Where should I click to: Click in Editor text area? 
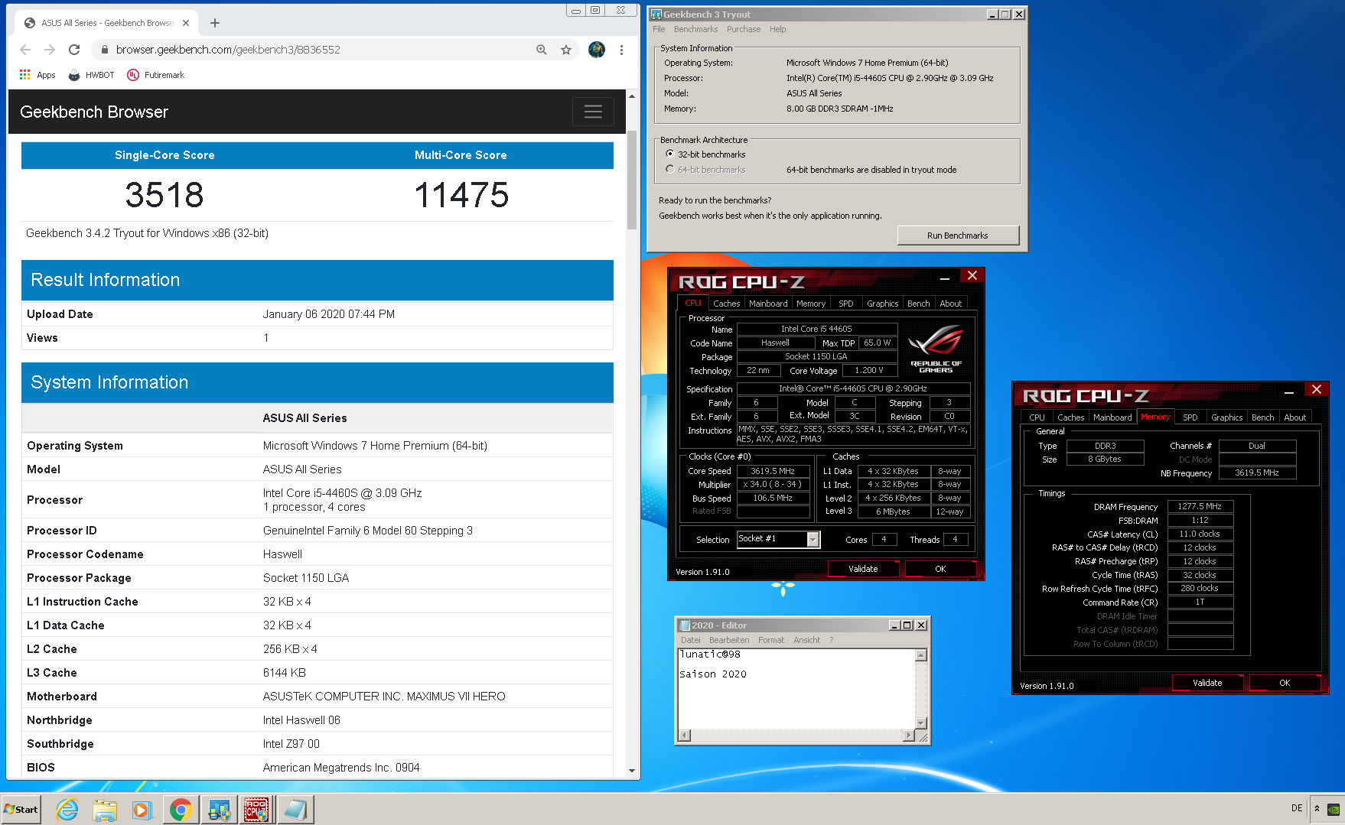click(x=796, y=689)
